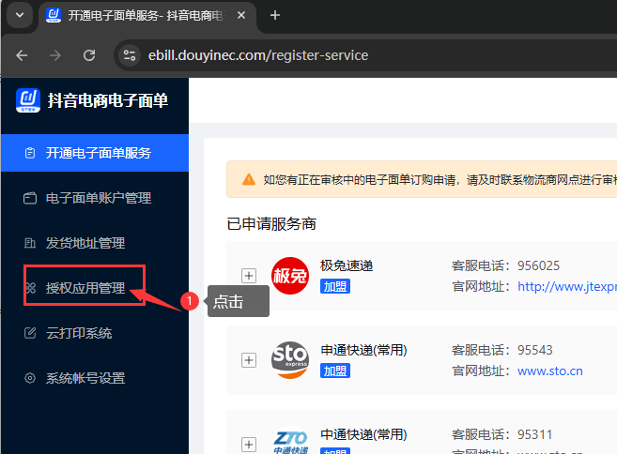617x454 pixels.
Task: Click the 系统帐号设置 gear icon
Action: click(x=29, y=378)
